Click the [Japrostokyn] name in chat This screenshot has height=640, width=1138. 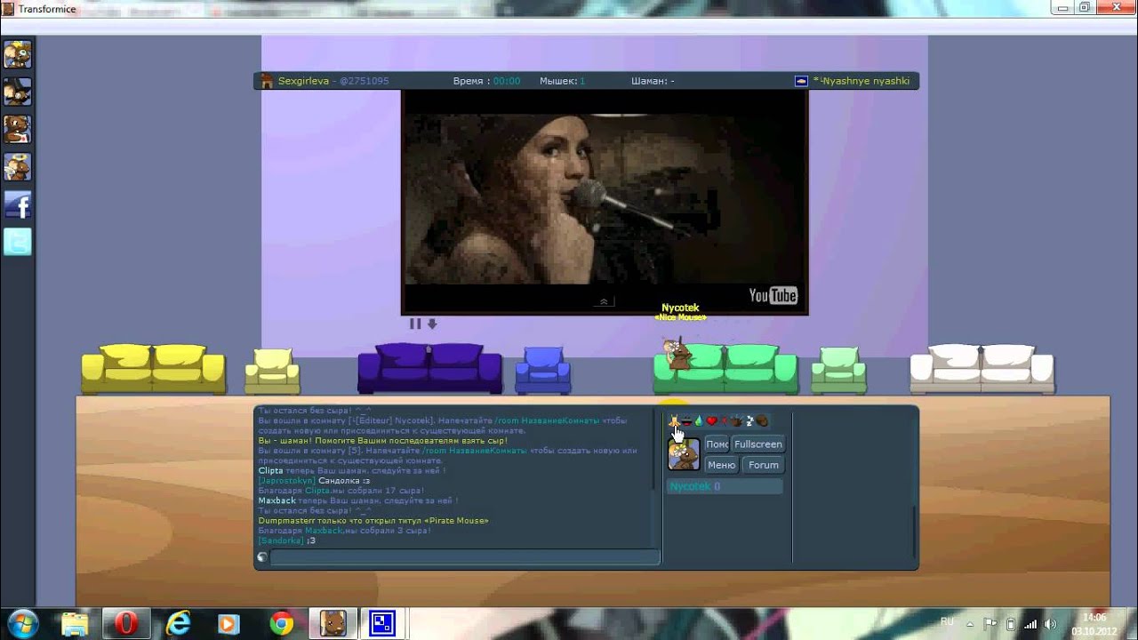(286, 480)
